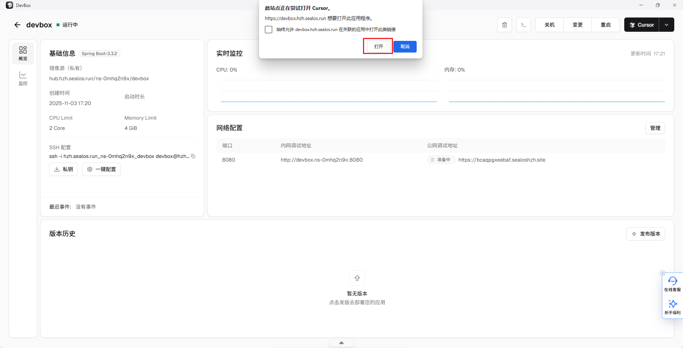Click creation time 2025-11-03 17:20
Screen dimensions: 683x348
point(70,103)
